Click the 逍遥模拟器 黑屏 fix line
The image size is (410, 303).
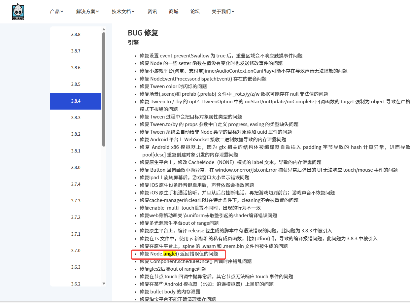[207, 284]
